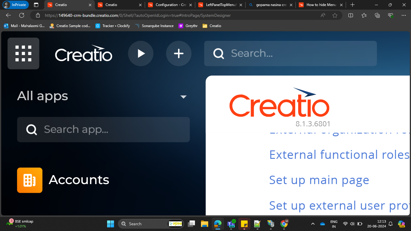This screenshot has height=231, width=411.
Task: Open OneDrive tray icon
Action: [x=323, y=224]
